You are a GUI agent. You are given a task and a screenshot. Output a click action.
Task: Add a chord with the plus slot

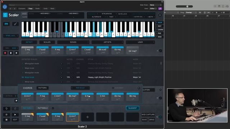88,117
